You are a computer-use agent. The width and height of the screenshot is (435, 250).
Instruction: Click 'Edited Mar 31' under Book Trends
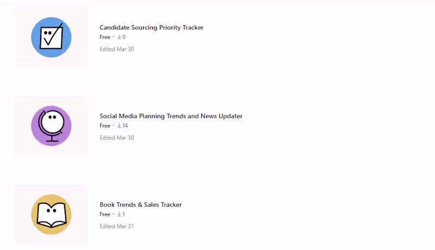point(116,226)
